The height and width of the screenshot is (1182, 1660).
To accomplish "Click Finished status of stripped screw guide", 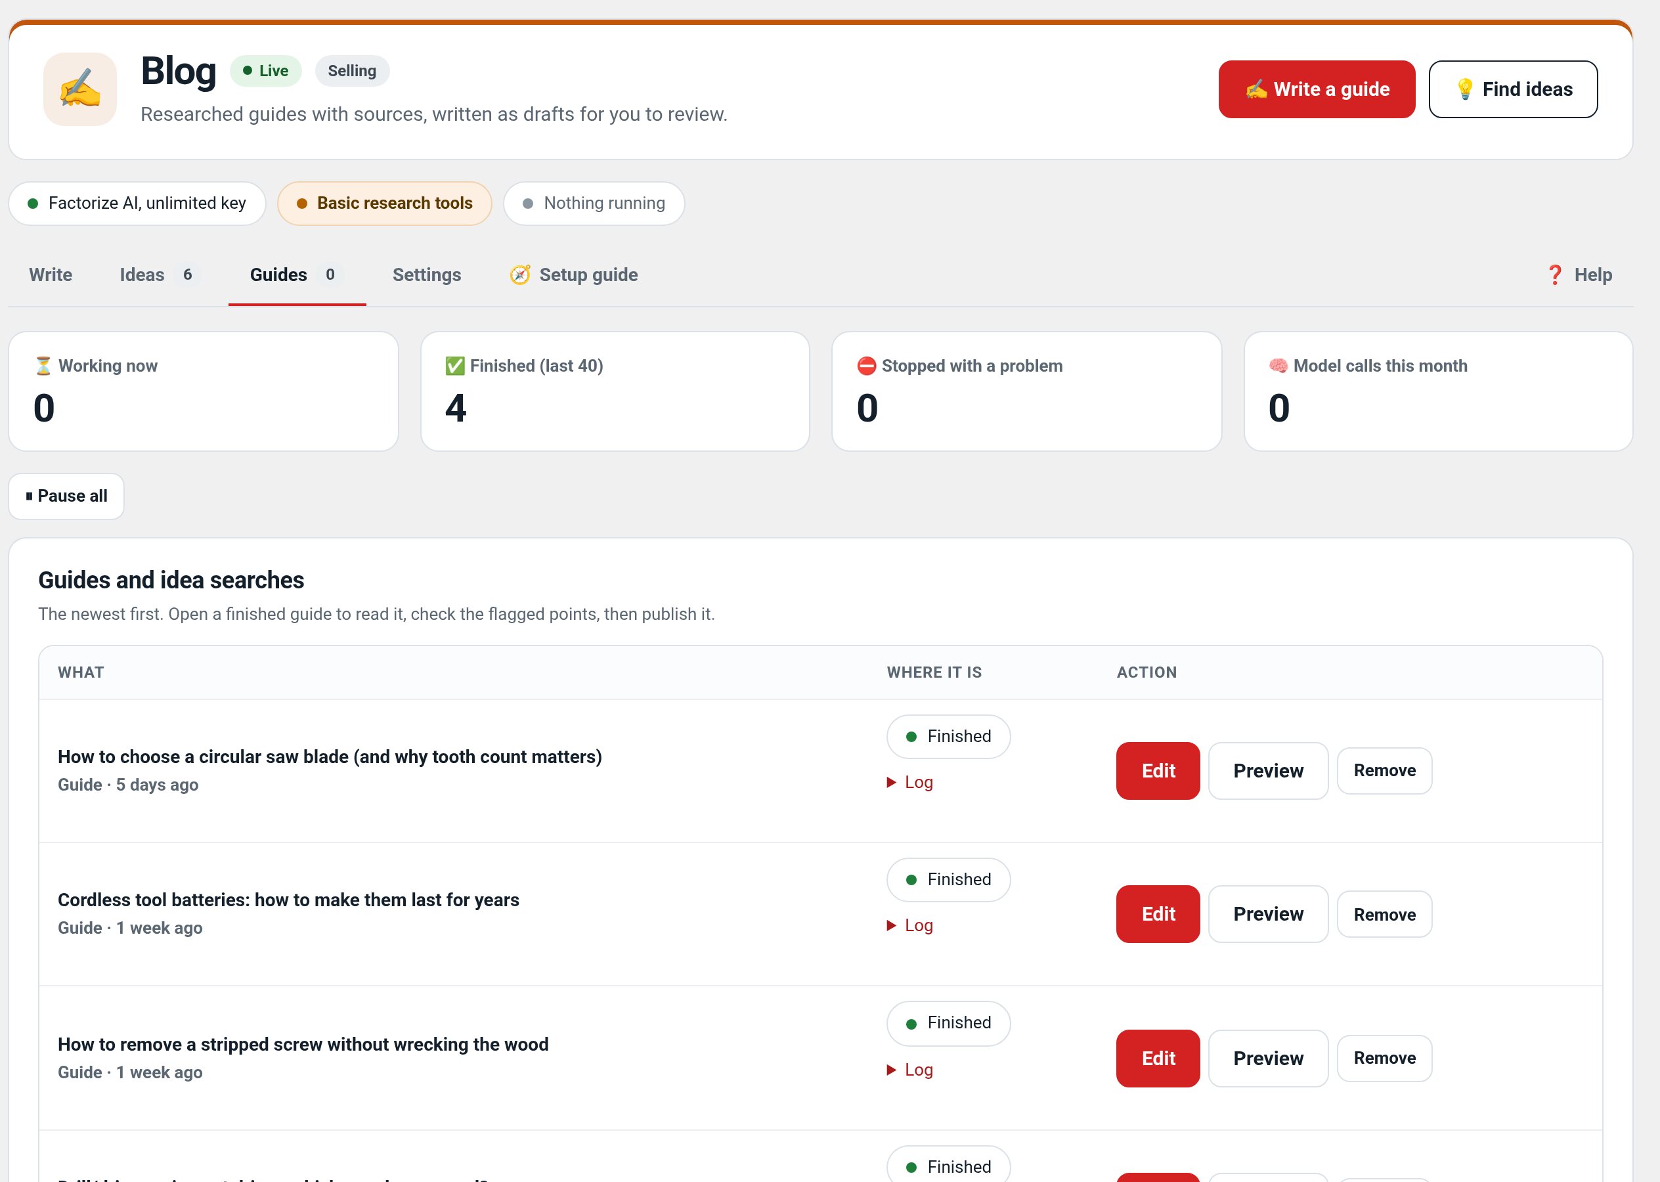I will pyautogui.click(x=948, y=1023).
